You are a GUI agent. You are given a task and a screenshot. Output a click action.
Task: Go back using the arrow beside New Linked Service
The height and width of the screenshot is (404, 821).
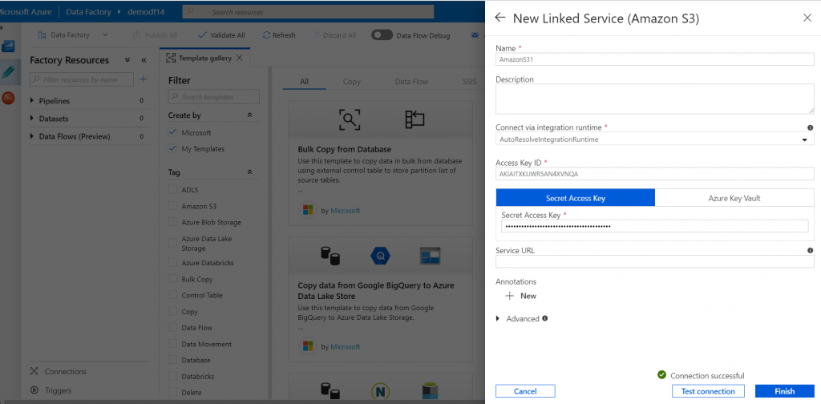click(500, 18)
